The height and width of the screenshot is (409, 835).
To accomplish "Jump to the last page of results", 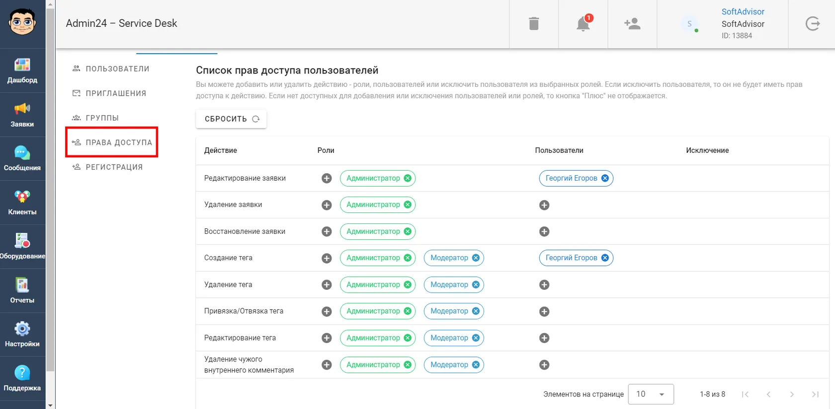I will point(815,394).
